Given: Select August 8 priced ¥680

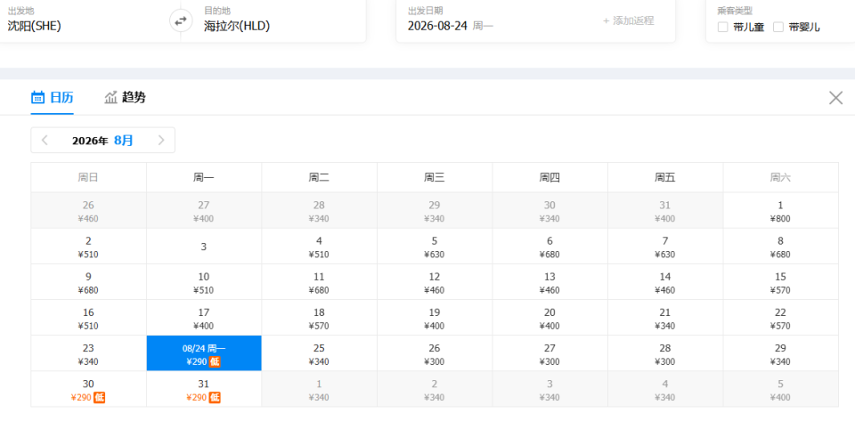Looking at the screenshot, I should (781, 247).
